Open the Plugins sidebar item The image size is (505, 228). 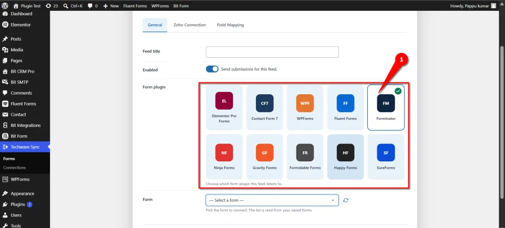25,204
